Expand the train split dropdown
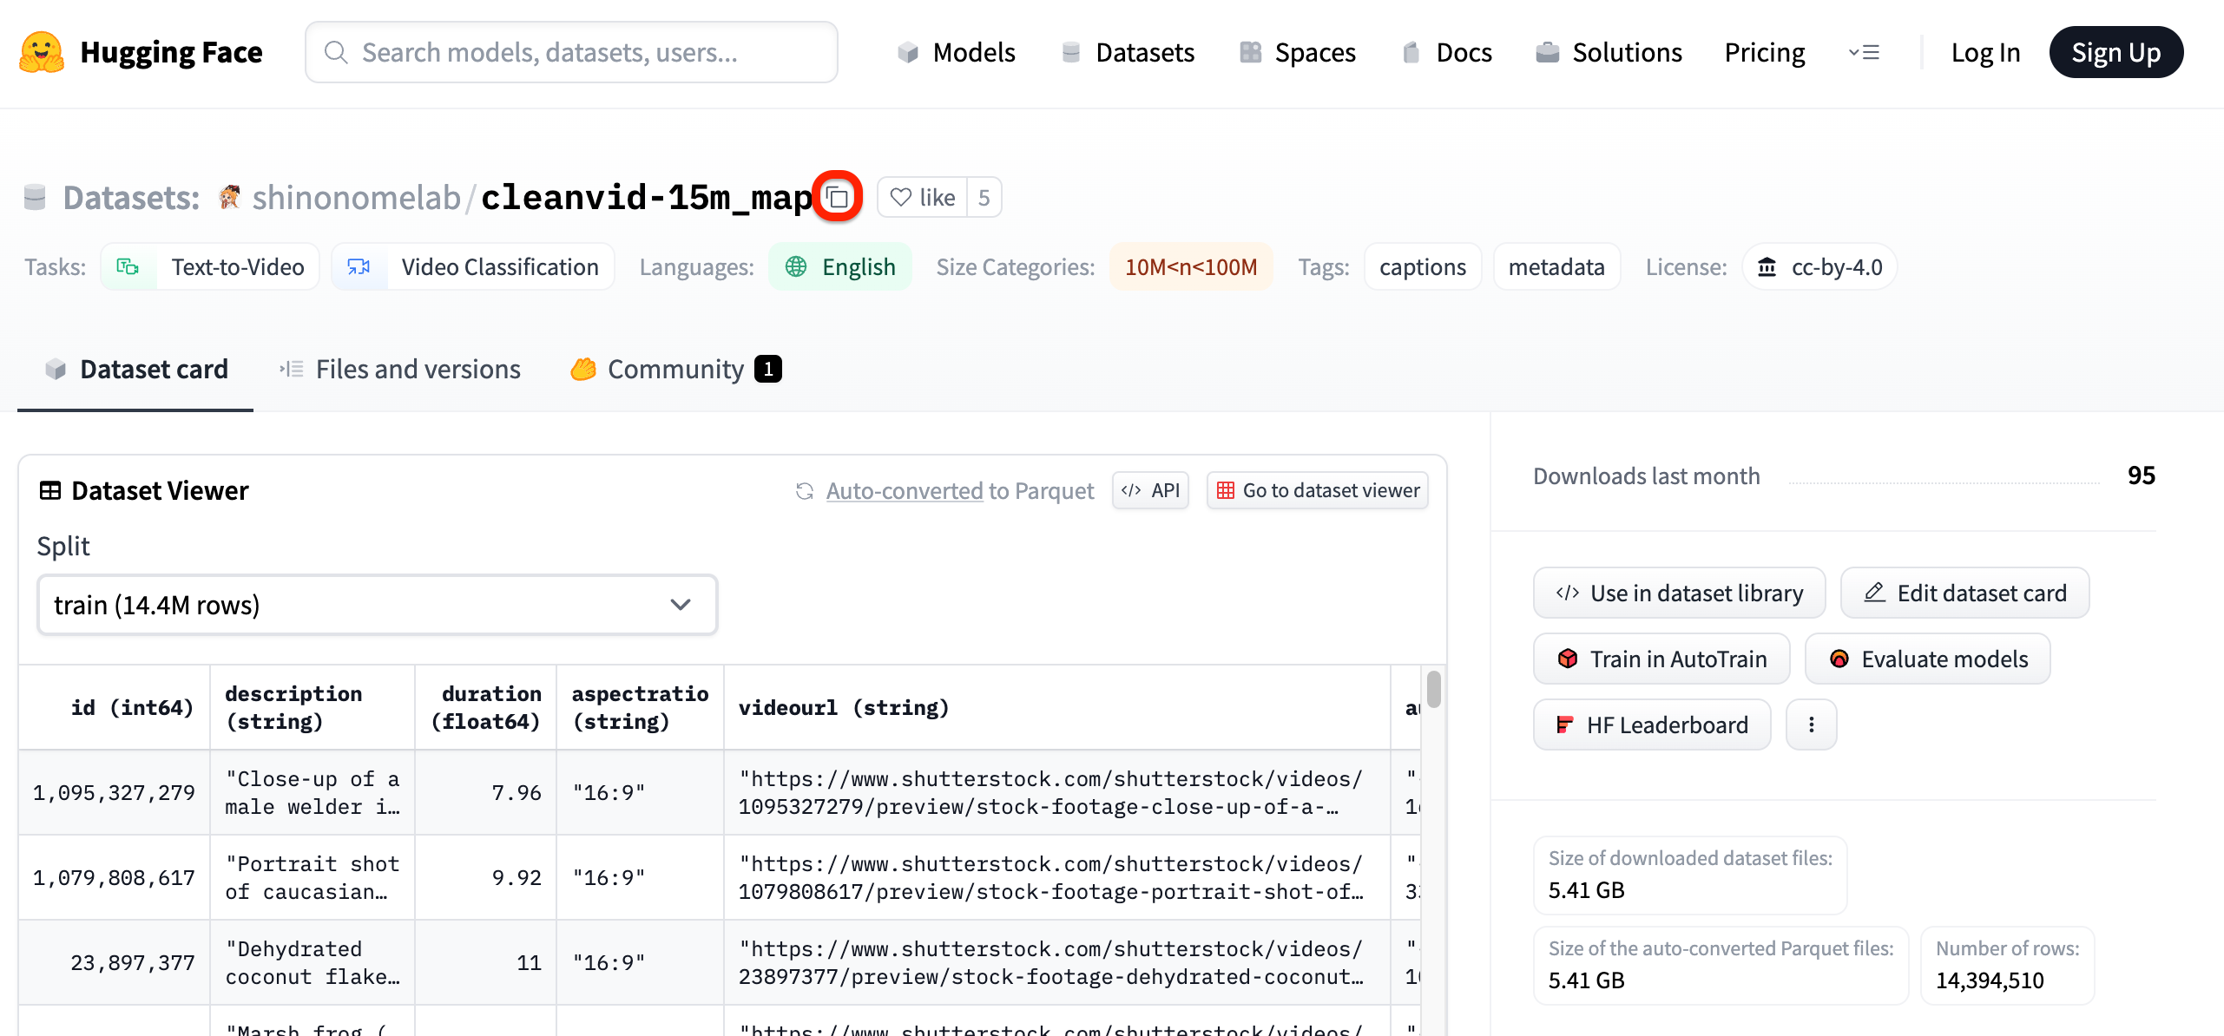 tap(377, 605)
